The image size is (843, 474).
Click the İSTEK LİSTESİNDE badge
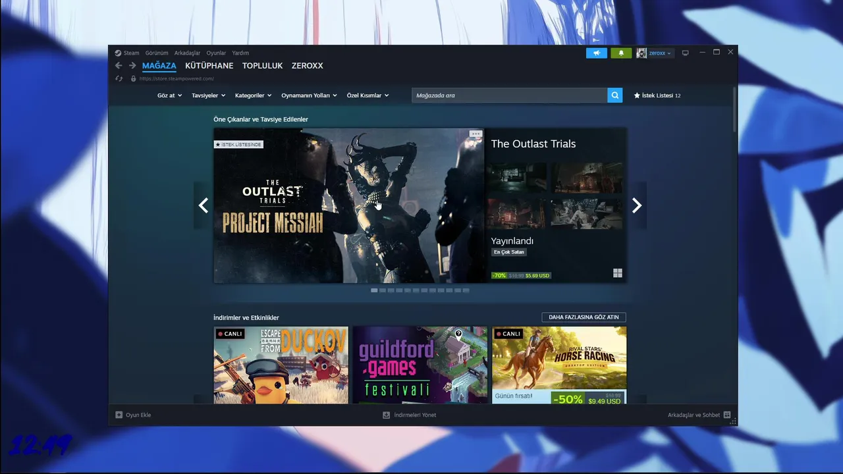click(238, 144)
